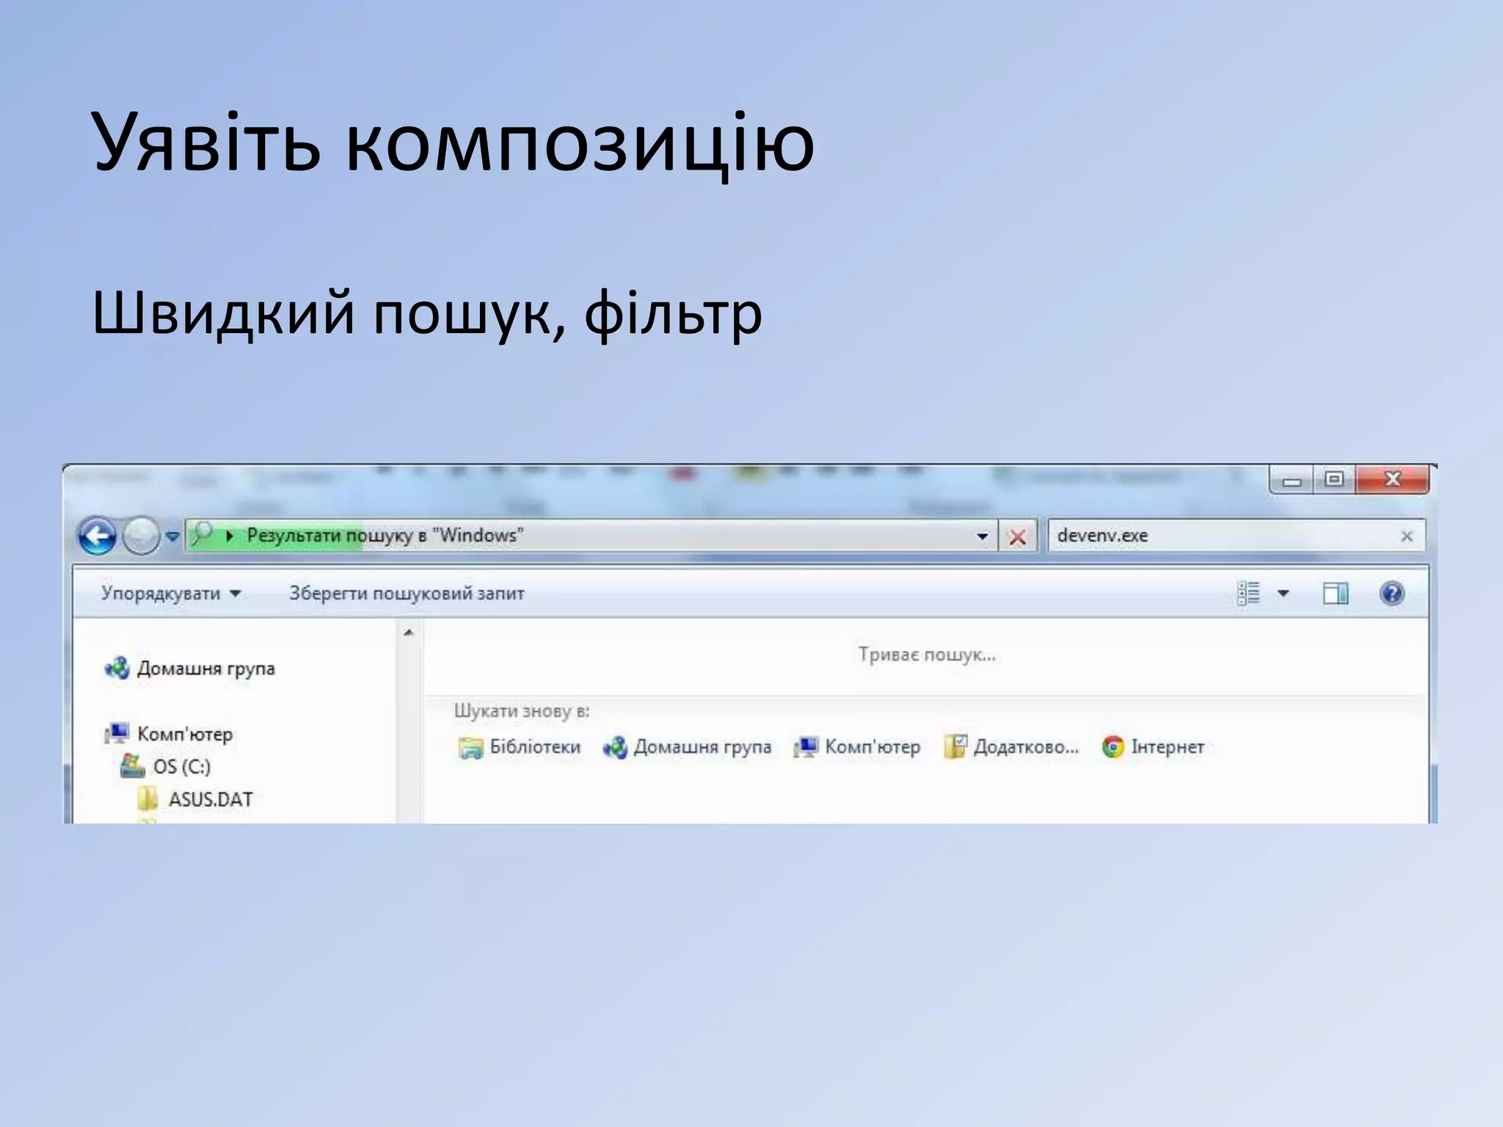Screen dimensions: 1503x1127
Task: Clear the devenv.exe search text
Action: click(x=1407, y=536)
